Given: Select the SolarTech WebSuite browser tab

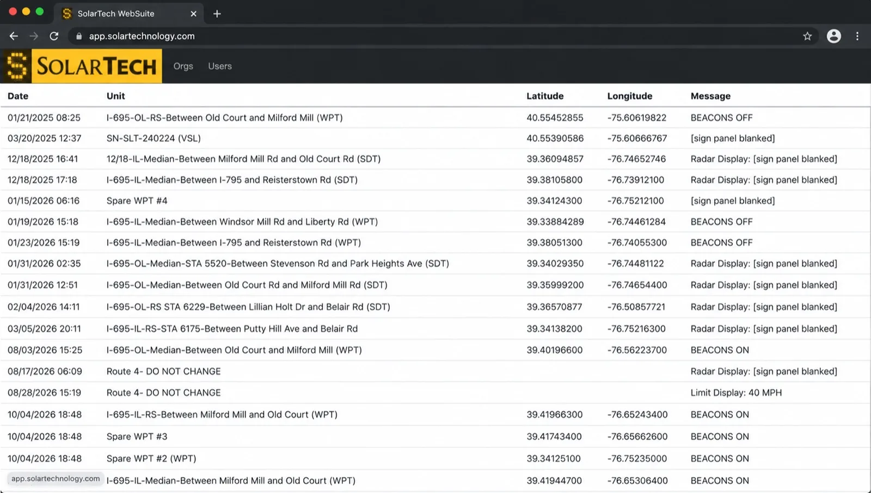Looking at the screenshot, I should [128, 14].
